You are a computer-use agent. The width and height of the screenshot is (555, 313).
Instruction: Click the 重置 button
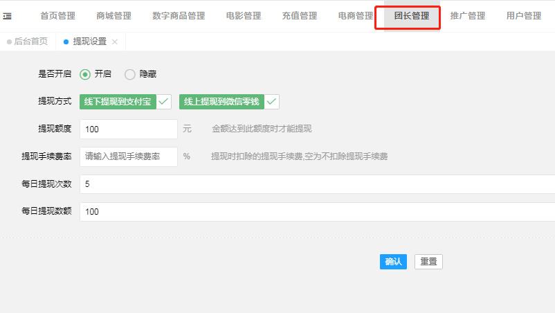point(428,262)
